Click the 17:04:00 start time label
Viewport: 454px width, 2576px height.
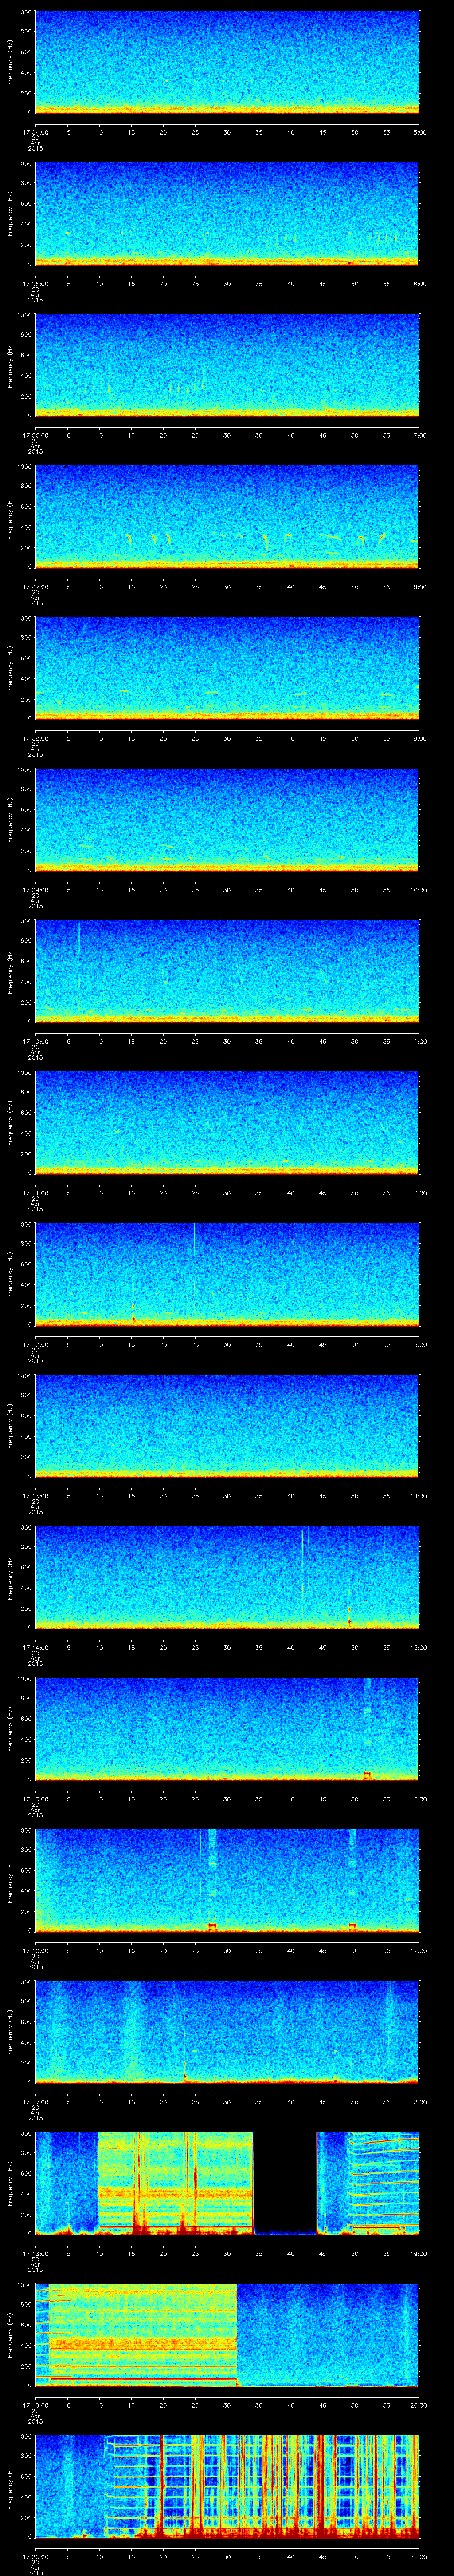35,132
